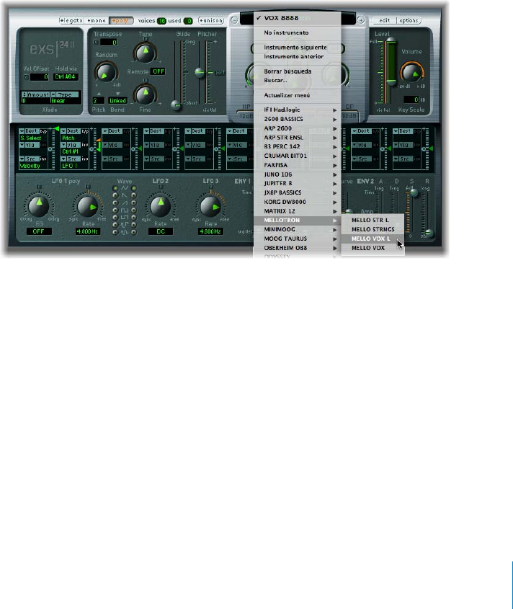Click the small reset button left of Vel Offset

click(x=26, y=77)
